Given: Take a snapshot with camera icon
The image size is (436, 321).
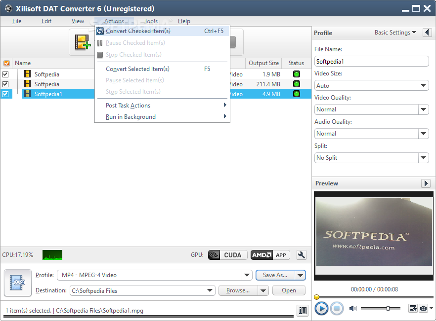Looking at the screenshot, I should [423, 308].
